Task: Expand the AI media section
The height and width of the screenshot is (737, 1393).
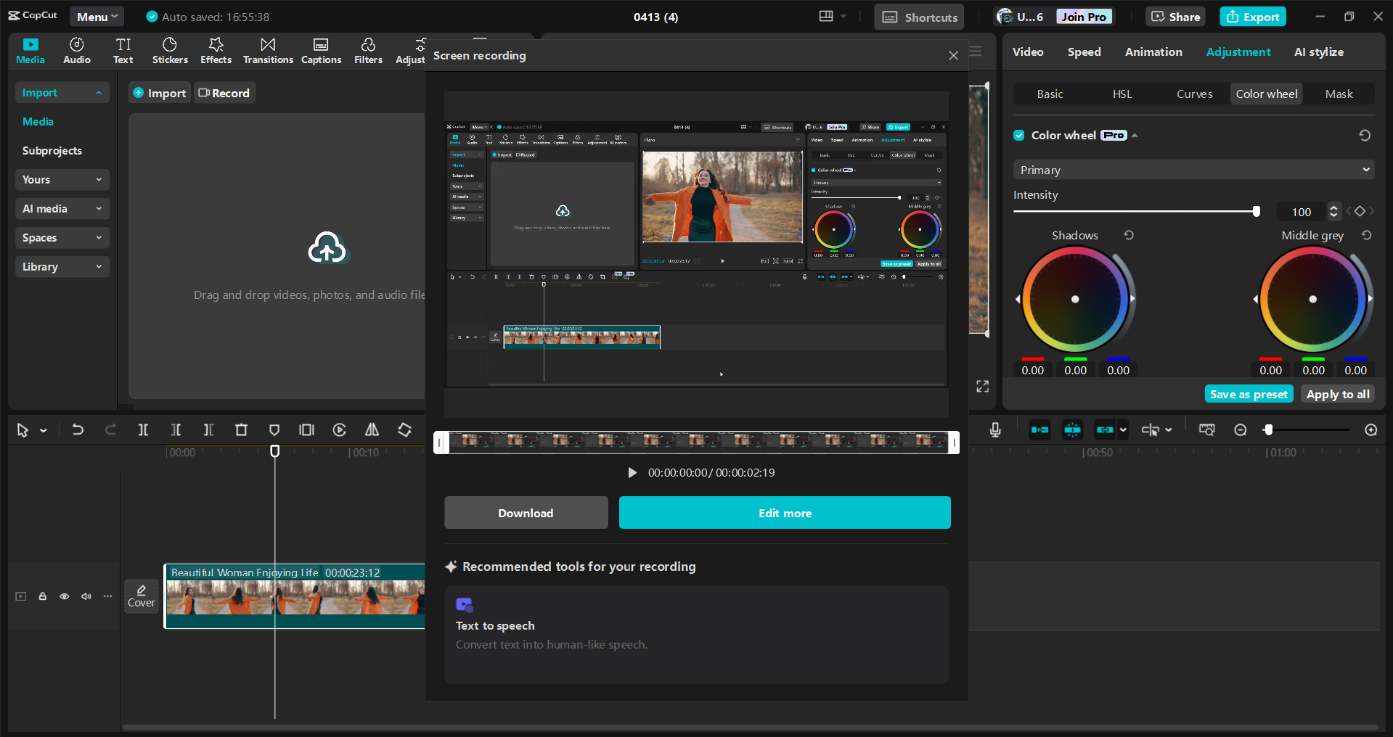Action: (x=62, y=209)
